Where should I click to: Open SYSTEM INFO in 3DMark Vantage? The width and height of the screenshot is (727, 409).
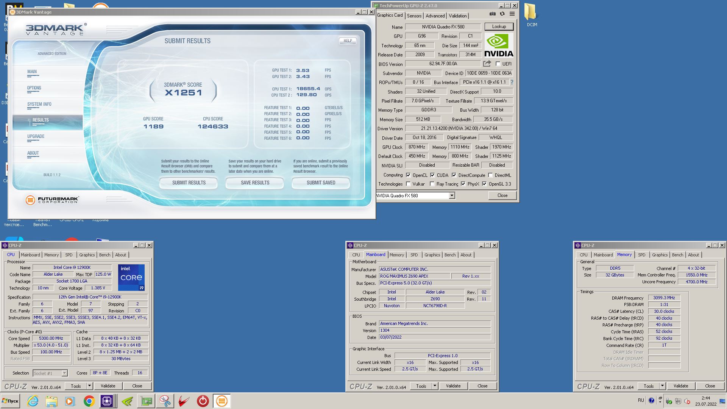point(39,104)
